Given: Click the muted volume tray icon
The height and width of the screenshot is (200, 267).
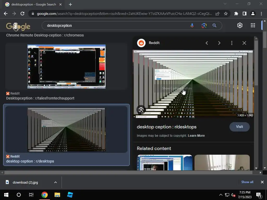Looking at the screenshot, I should [x=233, y=195].
